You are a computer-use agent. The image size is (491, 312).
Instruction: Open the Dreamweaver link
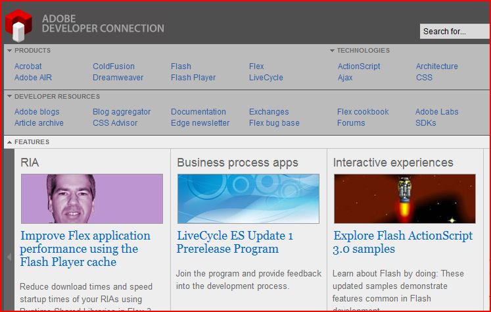point(118,78)
